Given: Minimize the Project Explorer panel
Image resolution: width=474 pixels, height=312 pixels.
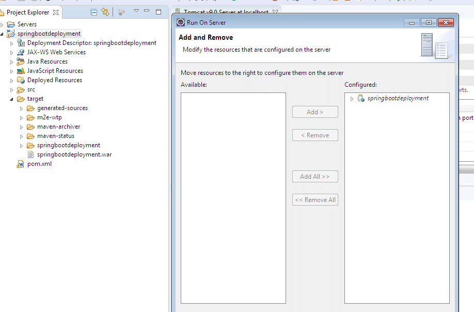Looking at the screenshot, I should [147, 11].
